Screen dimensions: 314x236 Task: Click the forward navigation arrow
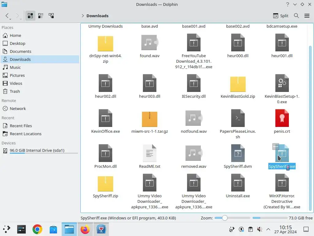click(x=17, y=16)
